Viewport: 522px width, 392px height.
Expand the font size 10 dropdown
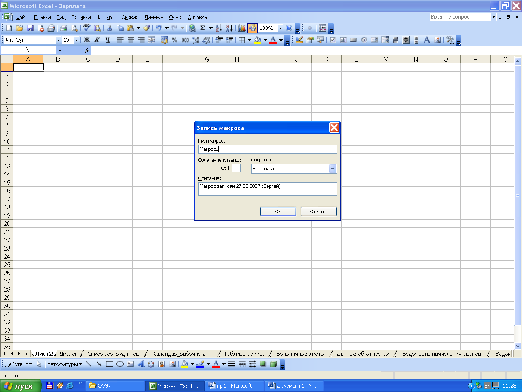76,40
